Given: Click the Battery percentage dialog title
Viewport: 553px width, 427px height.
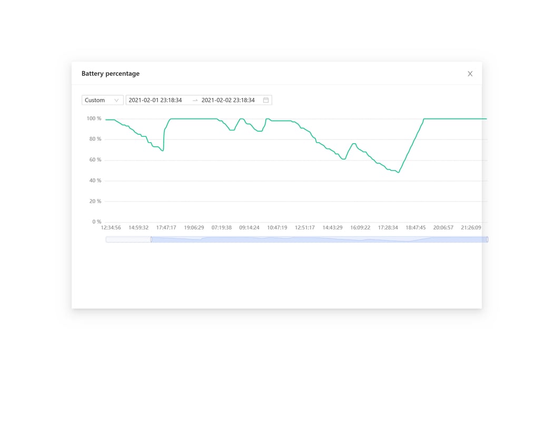Looking at the screenshot, I should [x=111, y=74].
